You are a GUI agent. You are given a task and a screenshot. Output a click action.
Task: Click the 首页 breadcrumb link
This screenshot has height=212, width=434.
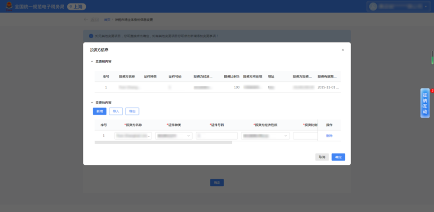pos(107,20)
